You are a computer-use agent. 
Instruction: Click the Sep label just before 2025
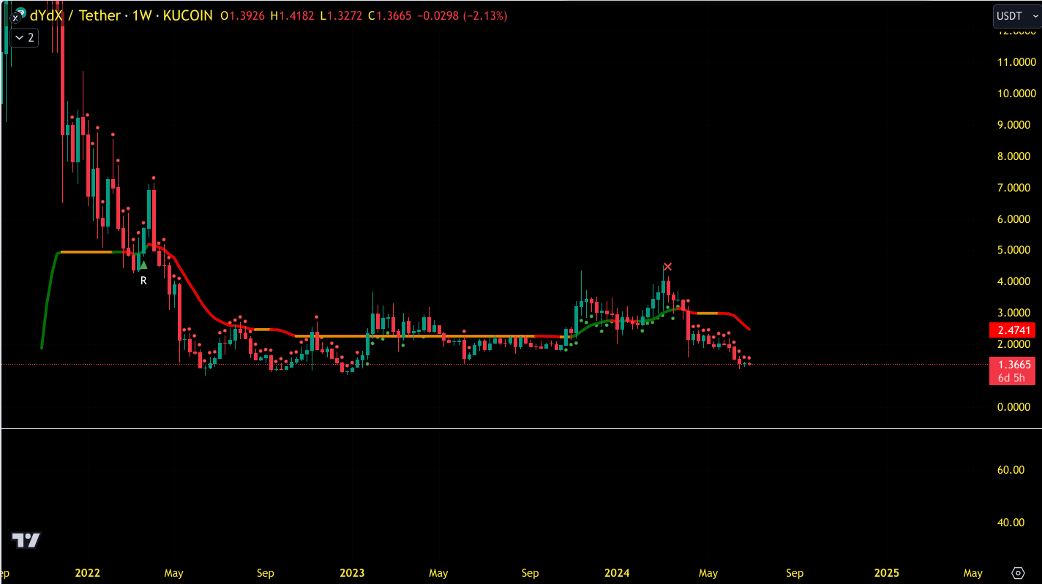pyautogui.click(x=795, y=573)
